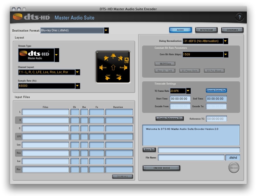
Task: Enable Reference TC
Action: click(x=170, y=118)
